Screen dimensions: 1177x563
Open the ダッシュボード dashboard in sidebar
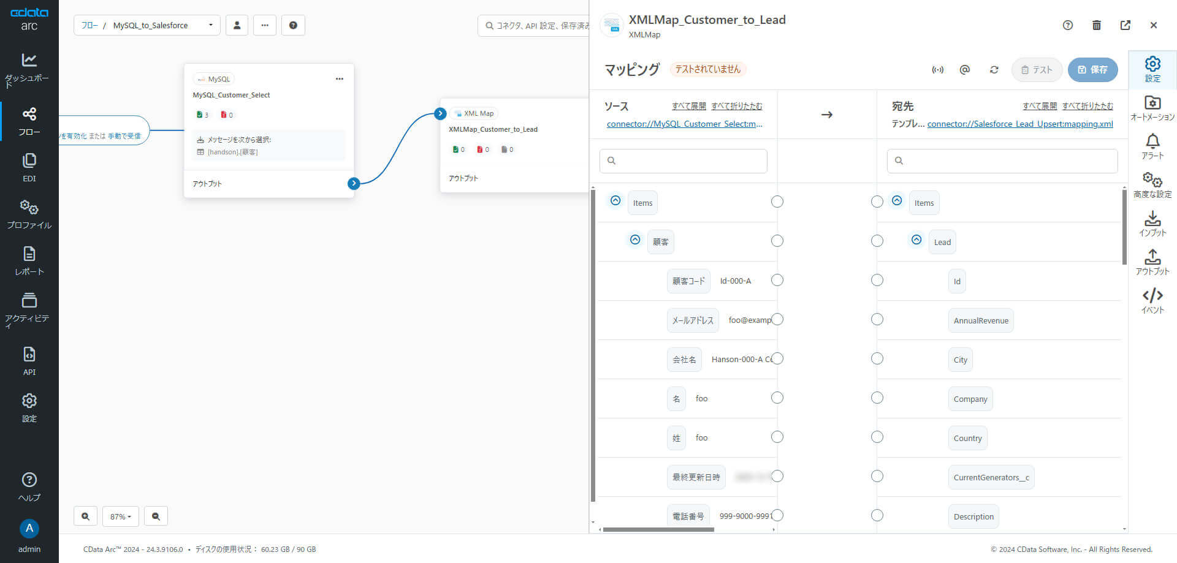[x=29, y=71]
